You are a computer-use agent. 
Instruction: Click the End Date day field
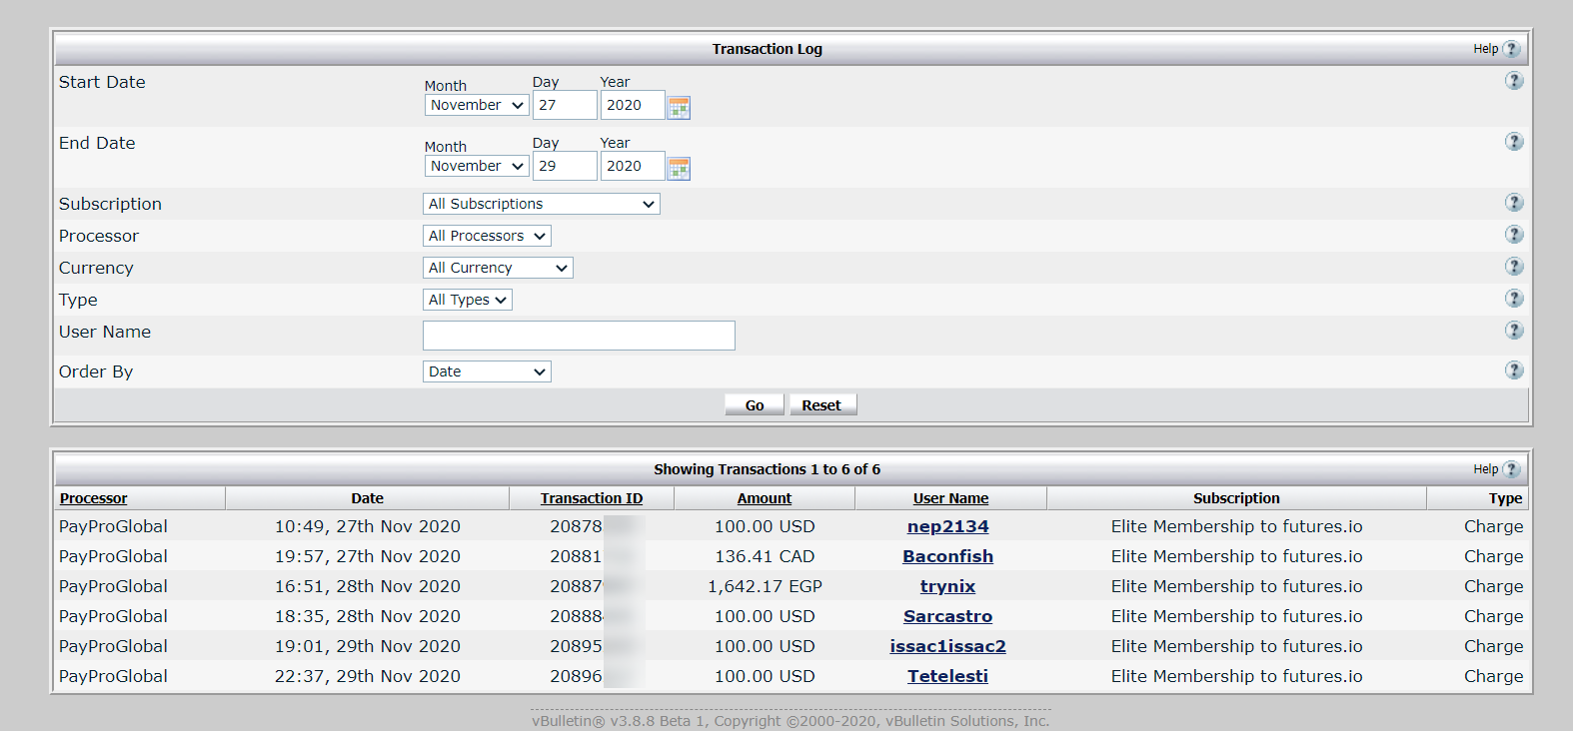click(565, 166)
